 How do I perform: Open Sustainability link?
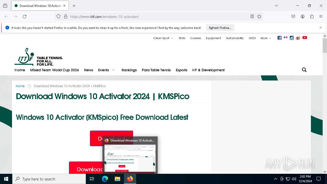click(235, 38)
